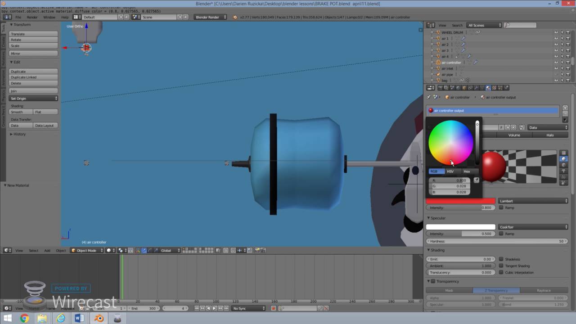Open the CookTorr specular shader dropdown
Image resolution: width=576 pixels, height=324 pixels.
pos(533,227)
